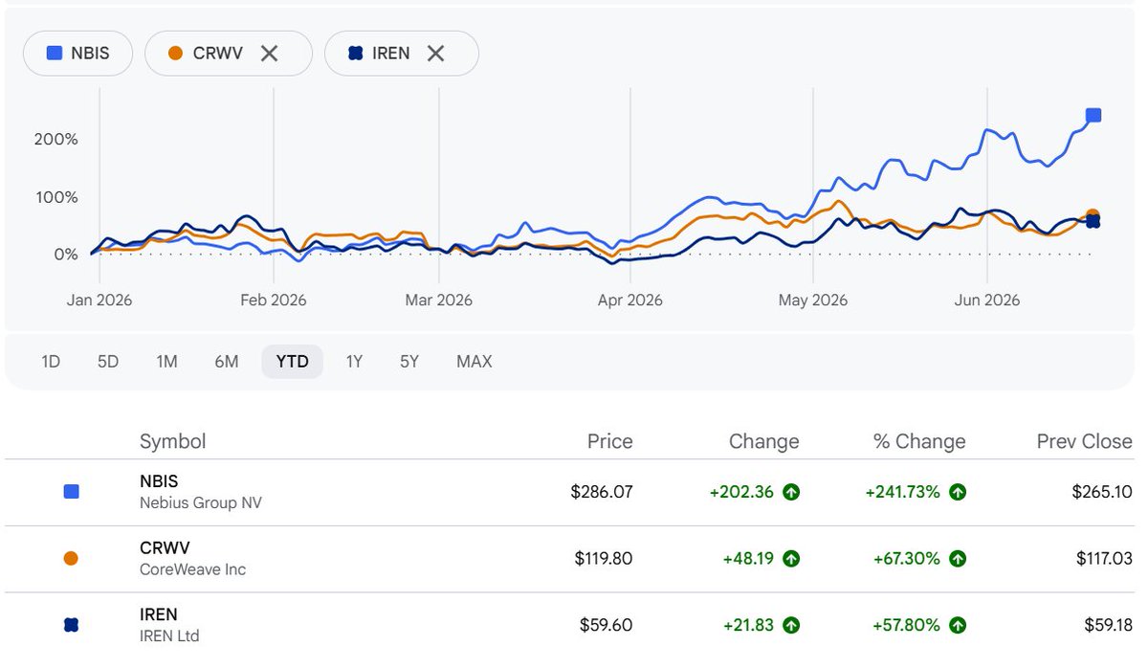Click IREN price $59.60
1148x668 pixels.
607,625
